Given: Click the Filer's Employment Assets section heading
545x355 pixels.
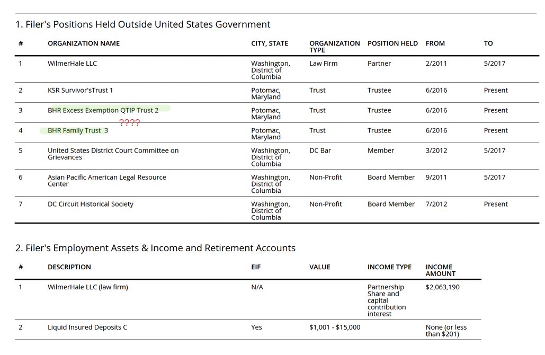Looking at the screenshot, I should coord(155,248).
